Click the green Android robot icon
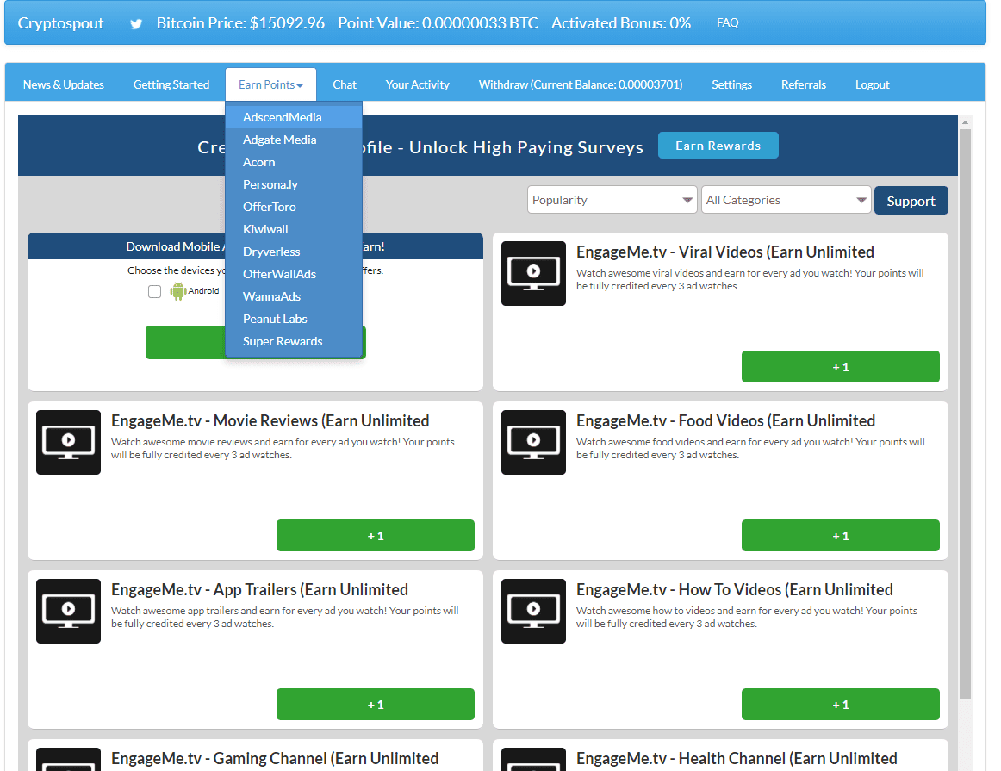1001x771 pixels. (x=178, y=291)
